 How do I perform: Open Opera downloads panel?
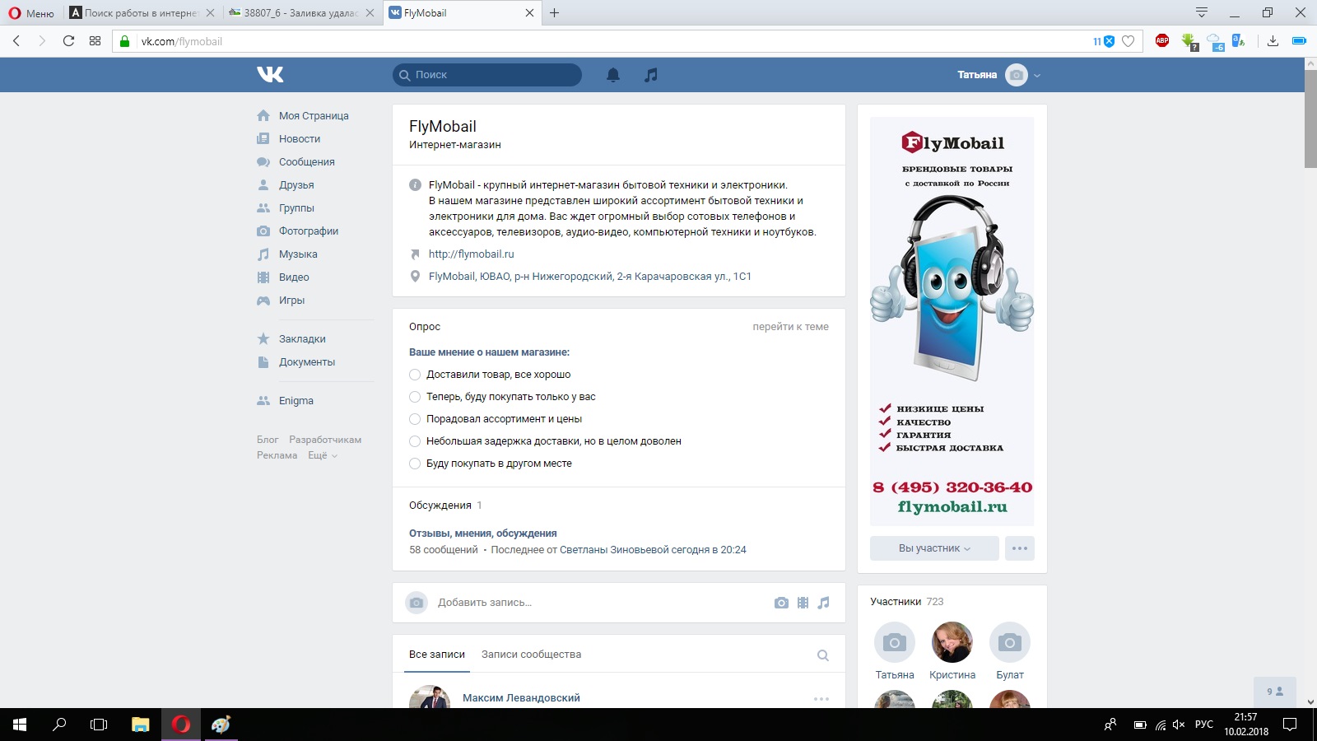click(x=1273, y=41)
